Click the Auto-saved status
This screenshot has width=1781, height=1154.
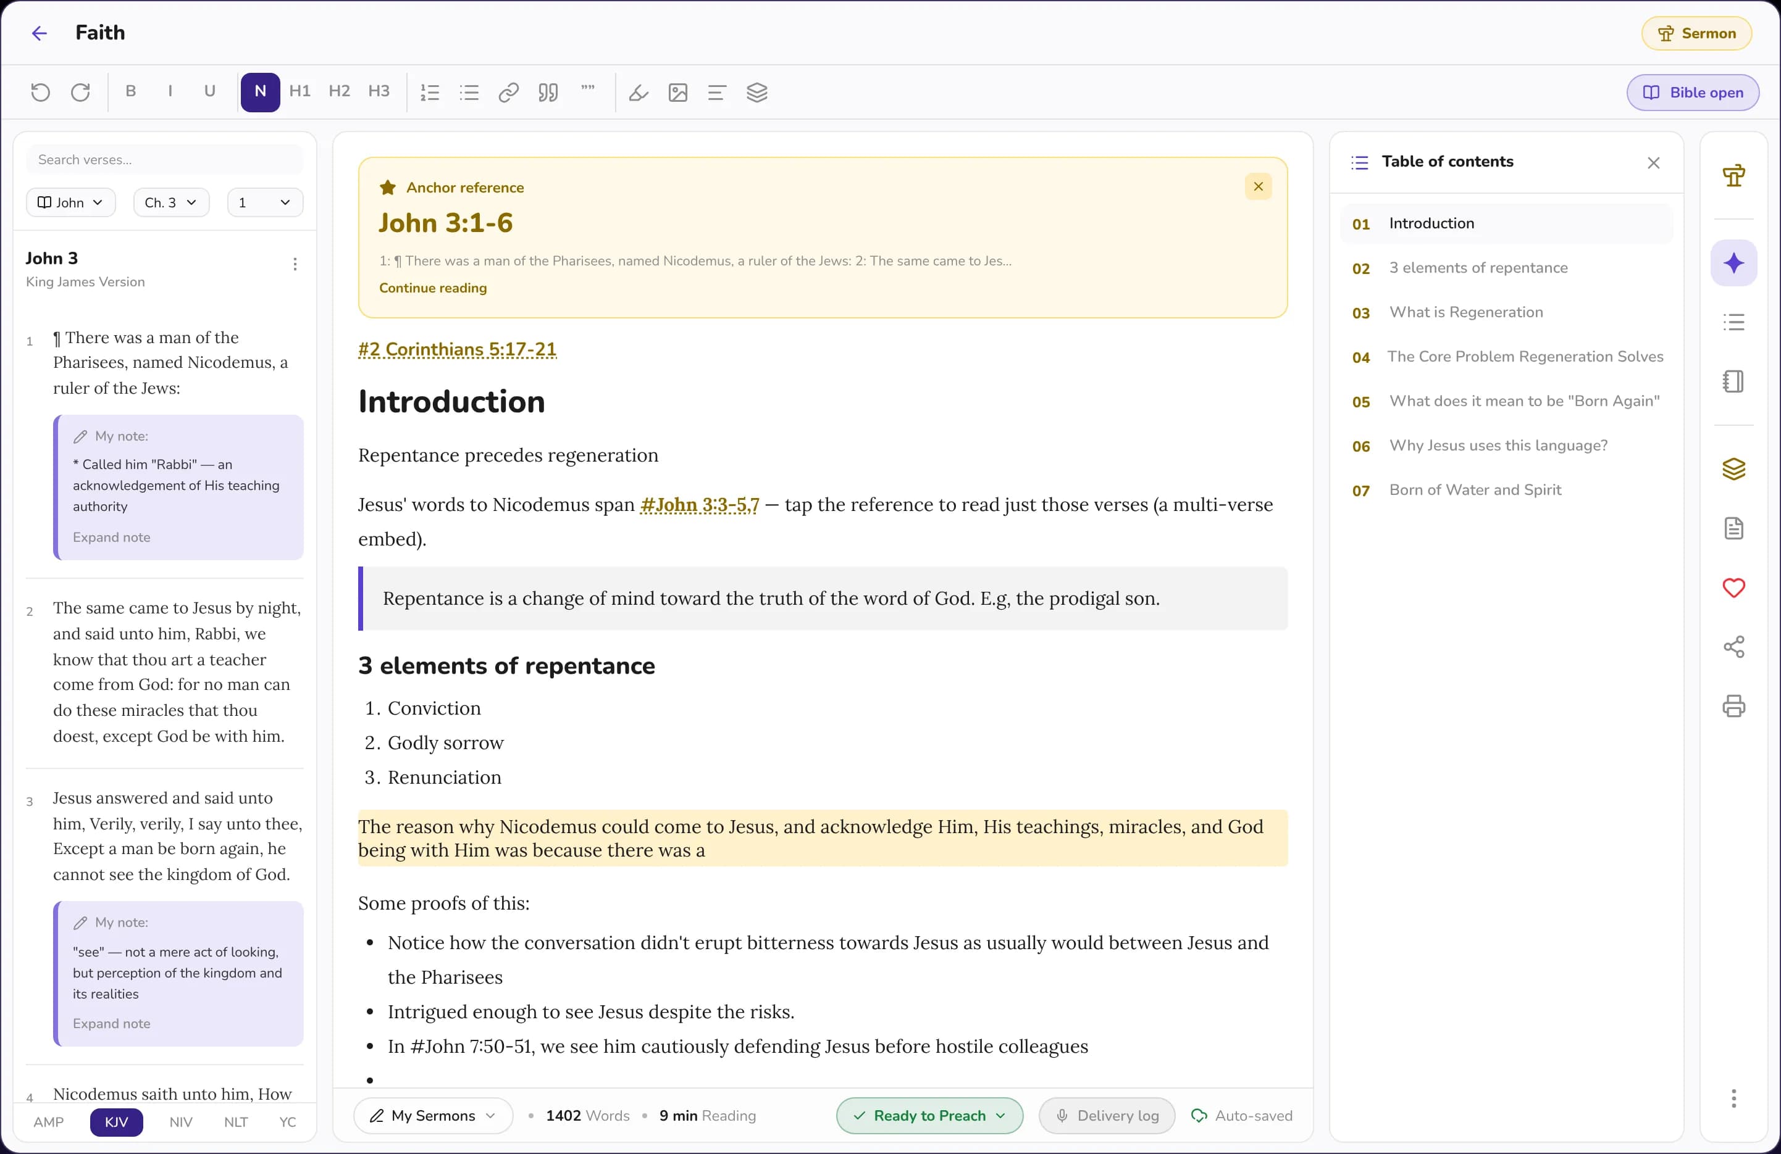point(1241,1115)
